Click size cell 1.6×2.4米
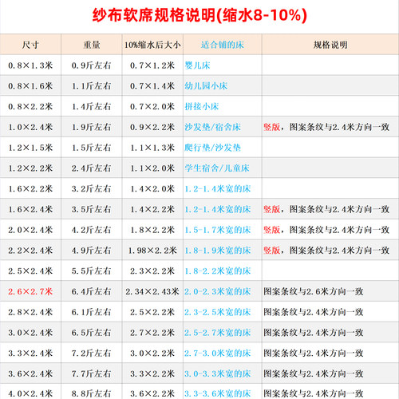This screenshot has width=399, height=399. [x=30, y=209]
